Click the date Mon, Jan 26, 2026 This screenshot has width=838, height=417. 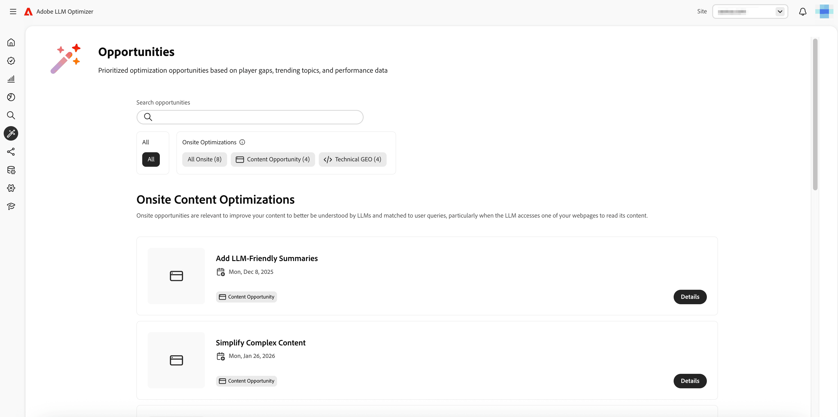252,356
